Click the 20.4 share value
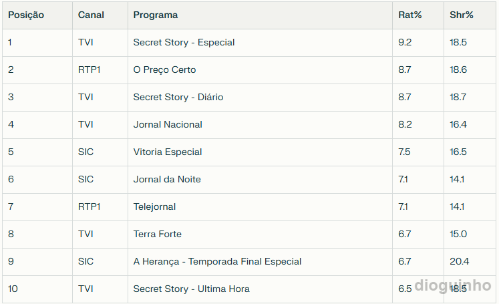Screen dimensions: 499x304 459,261
